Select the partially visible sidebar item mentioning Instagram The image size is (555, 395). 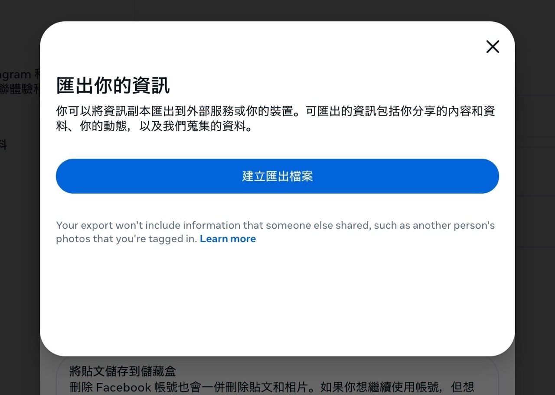(x=17, y=74)
